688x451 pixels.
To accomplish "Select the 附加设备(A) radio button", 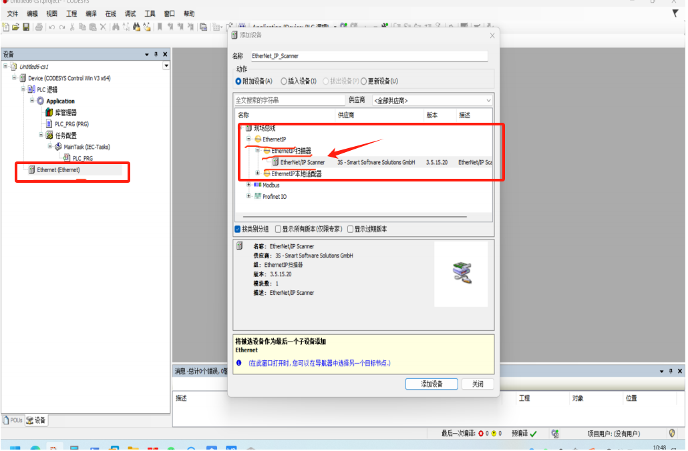I will click(x=238, y=81).
